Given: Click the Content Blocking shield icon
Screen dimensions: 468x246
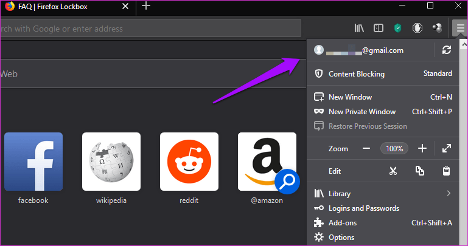Looking at the screenshot, I should tap(319, 73).
